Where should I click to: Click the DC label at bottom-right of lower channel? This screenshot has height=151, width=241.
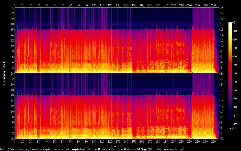point(222,139)
